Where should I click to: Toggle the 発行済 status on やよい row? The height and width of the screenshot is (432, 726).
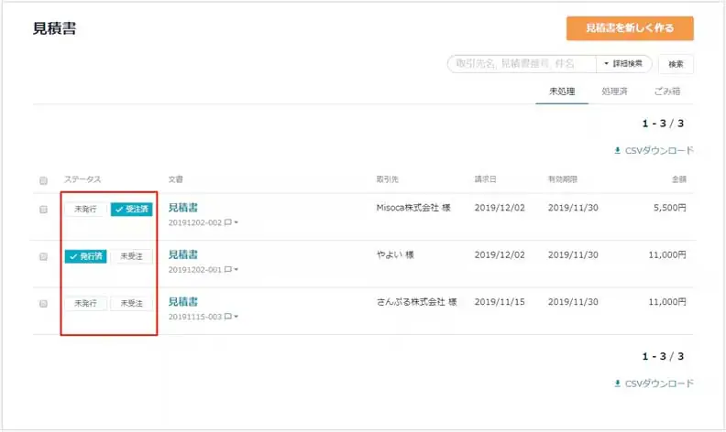click(86, 256)
